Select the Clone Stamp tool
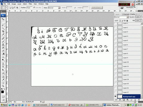 (x=3, y=45)
